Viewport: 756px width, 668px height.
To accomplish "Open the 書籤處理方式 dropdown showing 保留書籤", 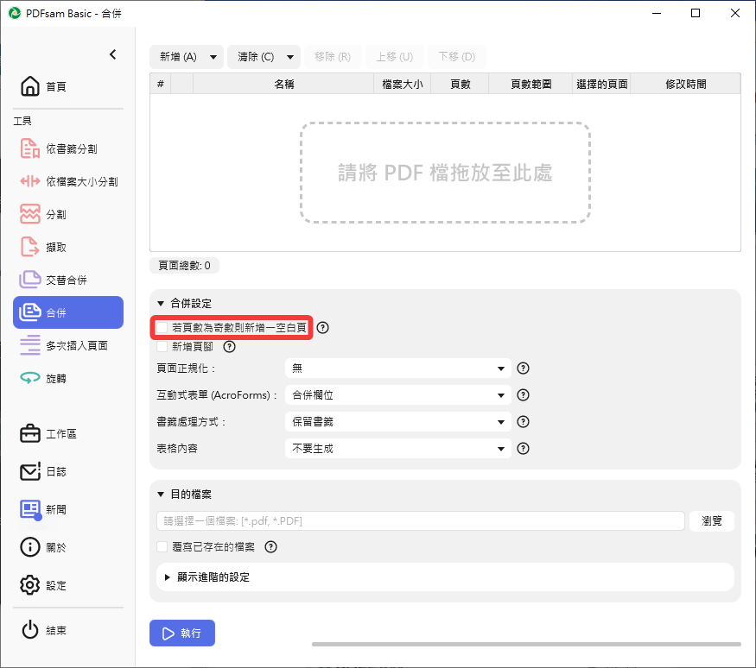I will [397, 422].
